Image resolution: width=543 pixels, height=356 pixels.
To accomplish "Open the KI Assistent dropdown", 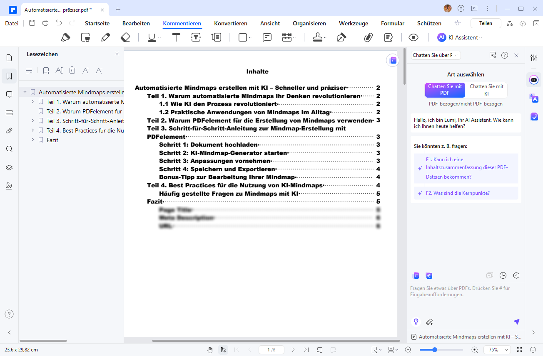I will pos(459,37).
